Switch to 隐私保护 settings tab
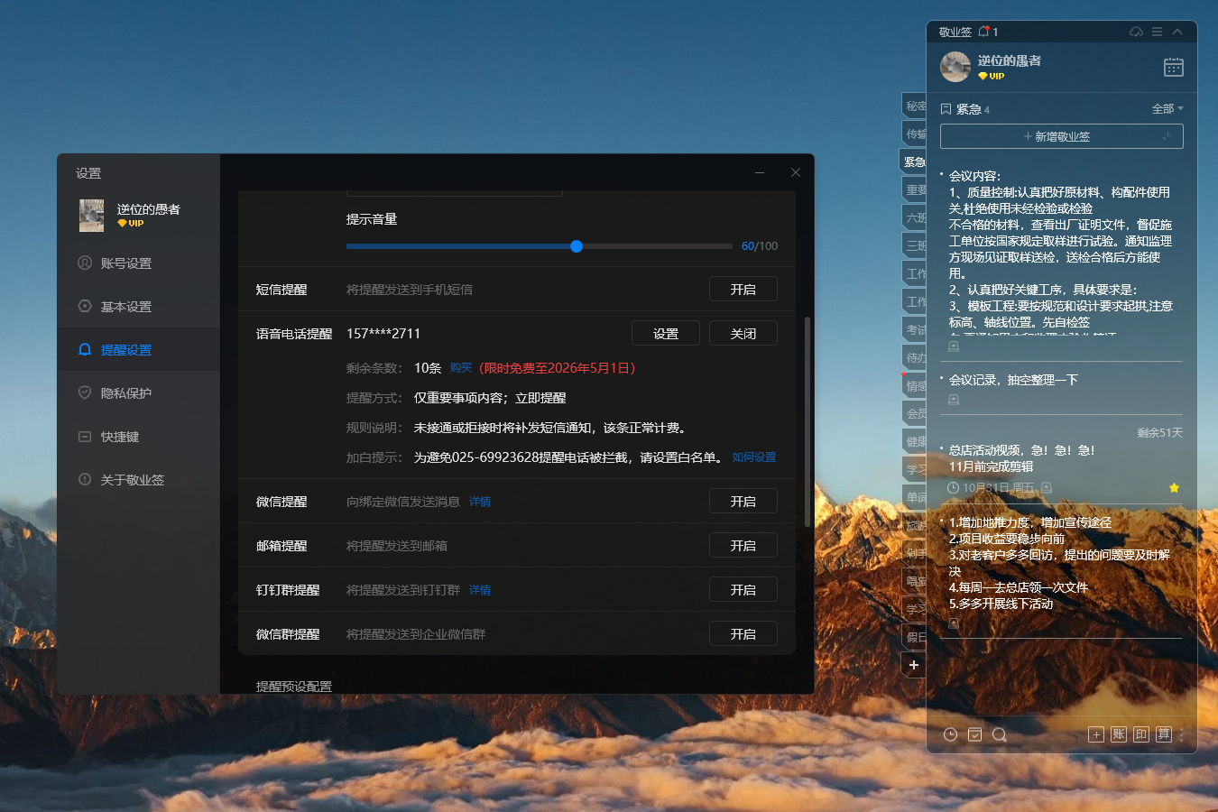Viewport: 1218px width, 812px height. click(x=125, y=393)
